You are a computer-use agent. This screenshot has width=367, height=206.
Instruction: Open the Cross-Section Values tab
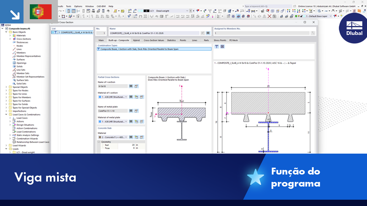pos(154,40)
